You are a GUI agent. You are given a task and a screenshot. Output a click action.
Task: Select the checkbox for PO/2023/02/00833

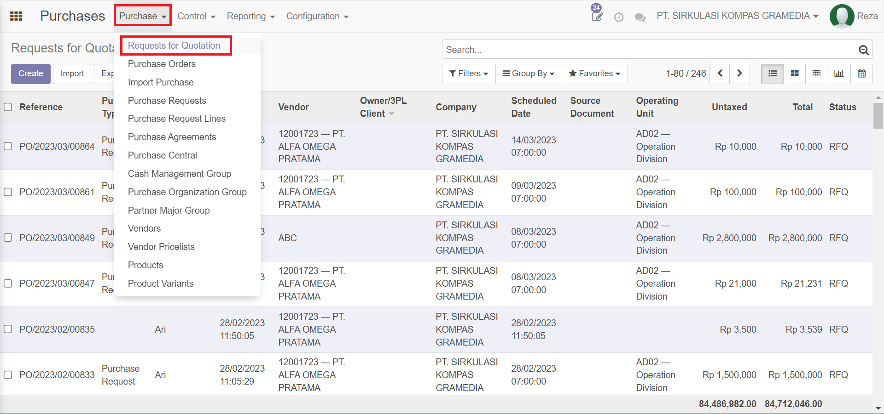[8, 375]
